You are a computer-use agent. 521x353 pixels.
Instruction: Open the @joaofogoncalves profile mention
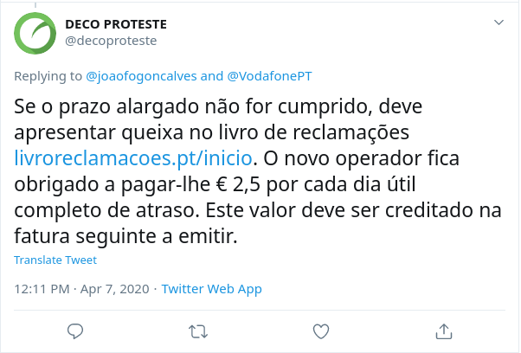(x=142, y=76)
